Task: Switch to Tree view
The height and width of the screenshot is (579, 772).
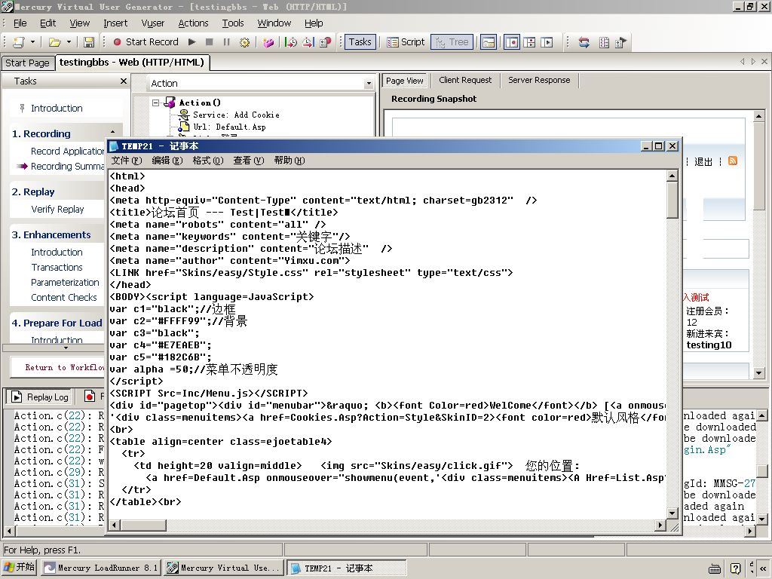Action: [x=452, y=42]
